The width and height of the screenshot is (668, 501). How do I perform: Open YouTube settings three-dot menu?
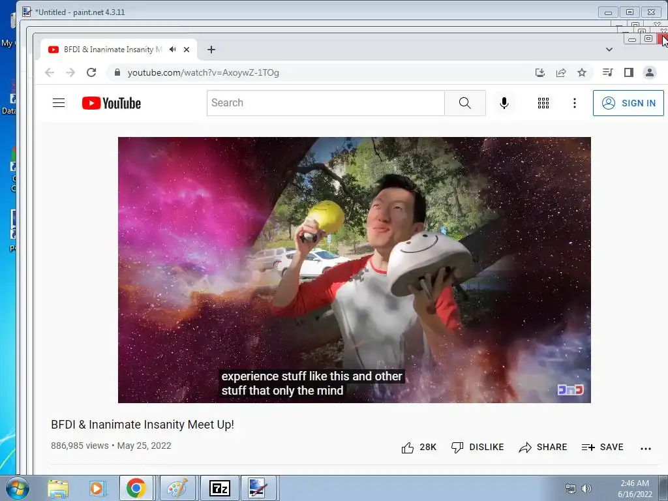coord(574,103)
